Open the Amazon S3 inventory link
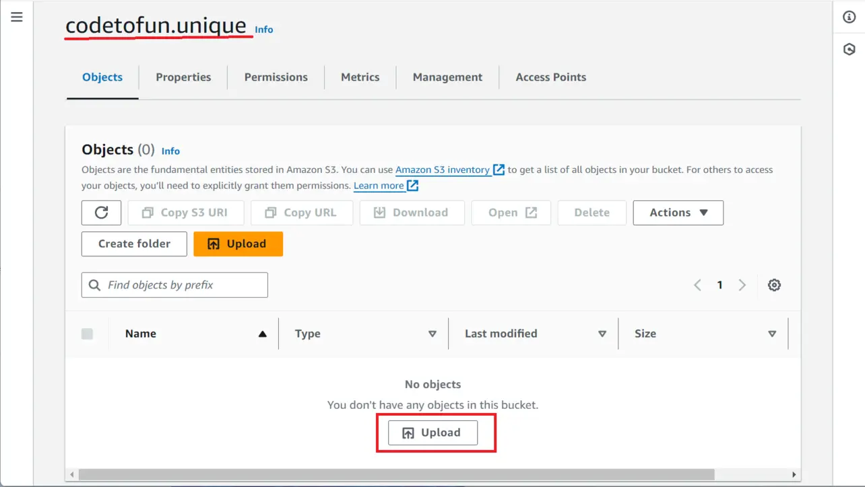This screenshot has width=865, height=487. tap(443, 170)
